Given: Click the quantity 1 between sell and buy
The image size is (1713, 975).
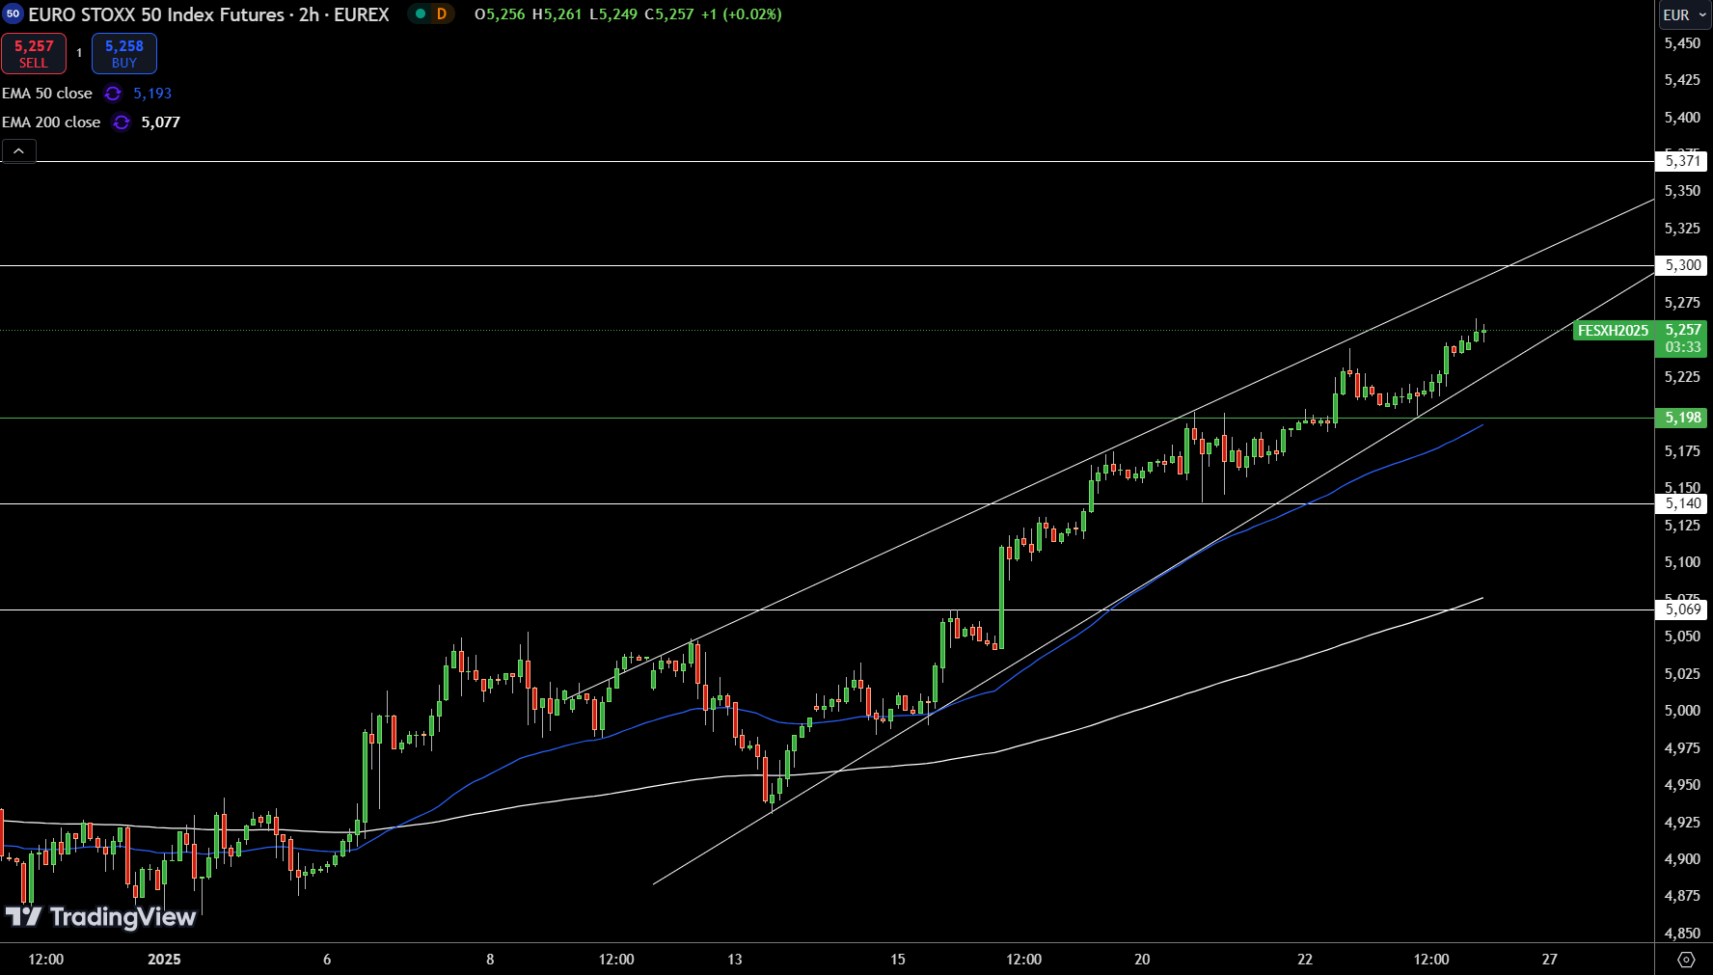Looking at the screenshot, I should 79,53.
